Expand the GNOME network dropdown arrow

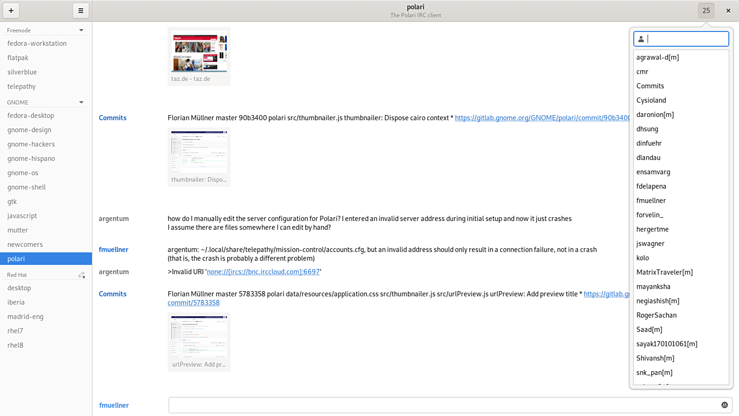[x=81, y=102]
